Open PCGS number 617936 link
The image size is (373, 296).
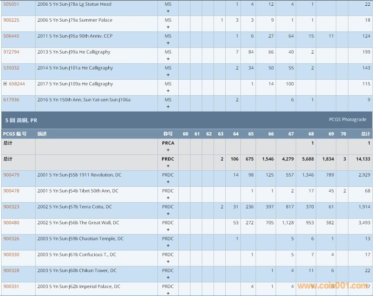point(11,100)
